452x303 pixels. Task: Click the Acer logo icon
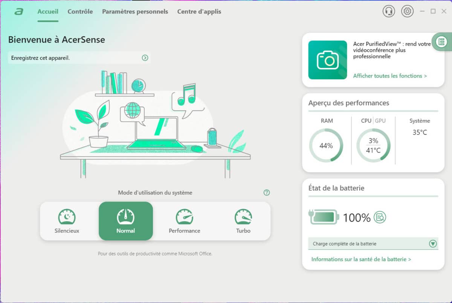(18, 11)
